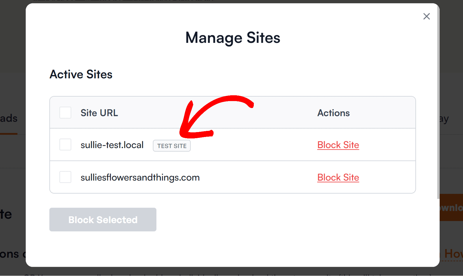Click the Actions column header
The height and width of the screenshot is (276, 463).
[x=333, y=113]
